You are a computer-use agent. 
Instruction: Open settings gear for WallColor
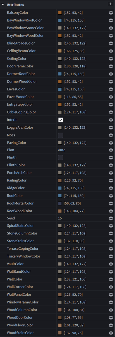[111, 279]
